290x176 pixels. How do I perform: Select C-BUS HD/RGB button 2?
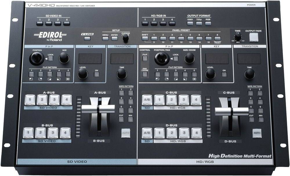(171, 100)
